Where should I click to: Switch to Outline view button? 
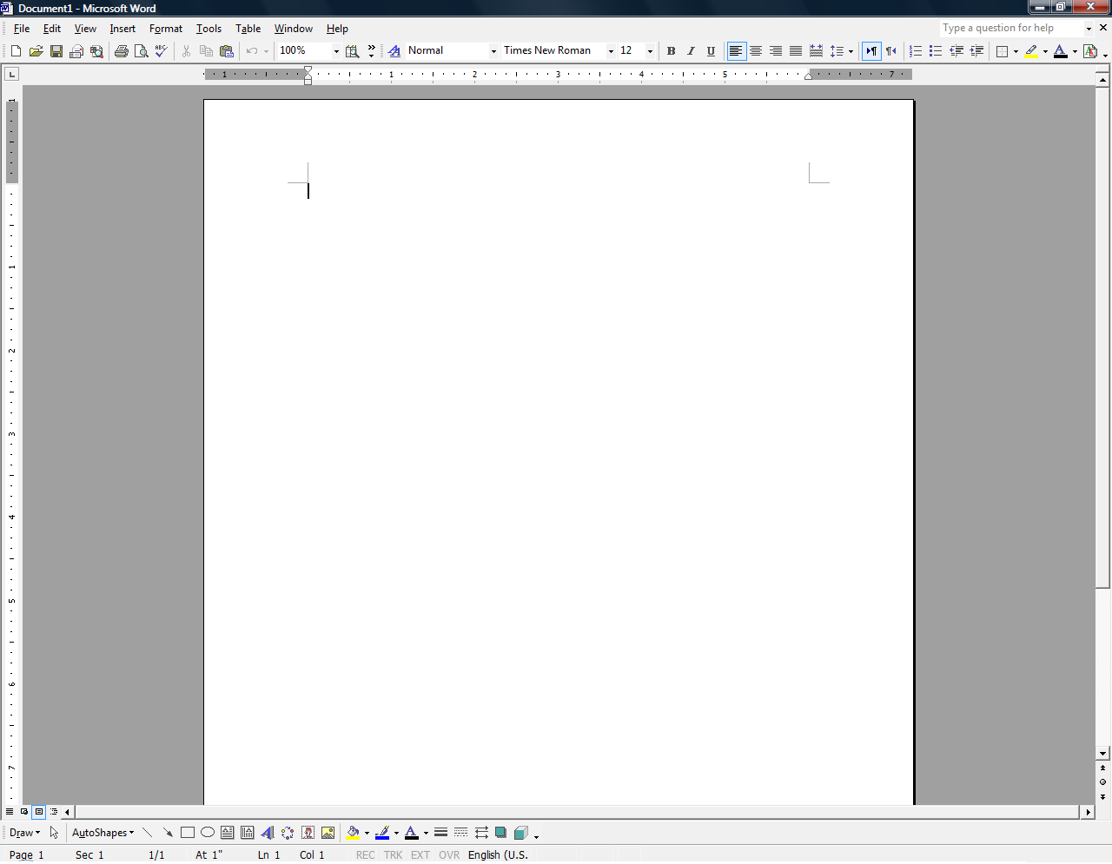click(54, 812)
